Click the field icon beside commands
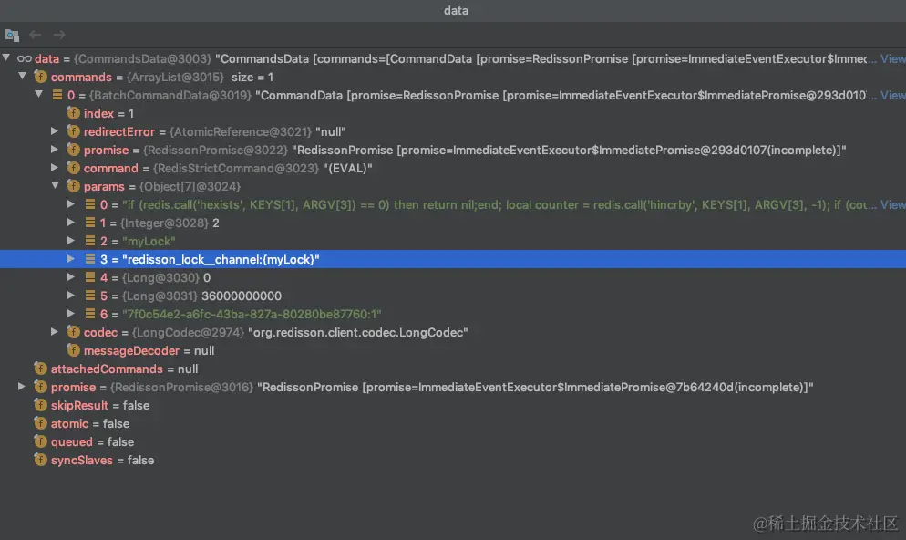906x540 pixels. [40, 77]
